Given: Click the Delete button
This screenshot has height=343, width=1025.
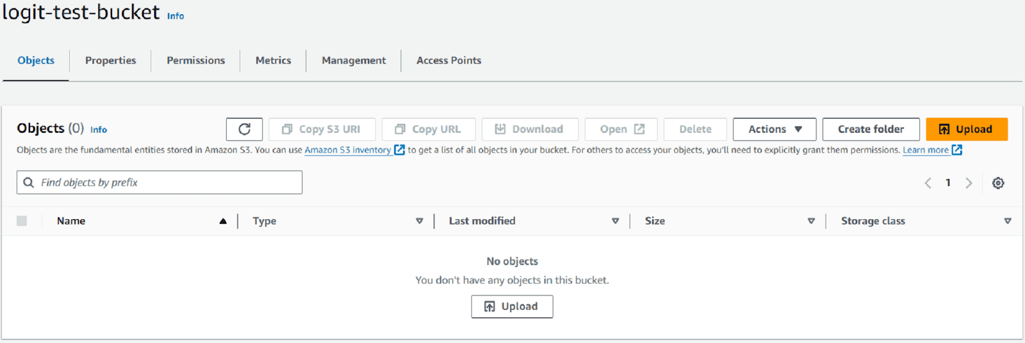Looking at the screenshot, I should tap(695, 129).
